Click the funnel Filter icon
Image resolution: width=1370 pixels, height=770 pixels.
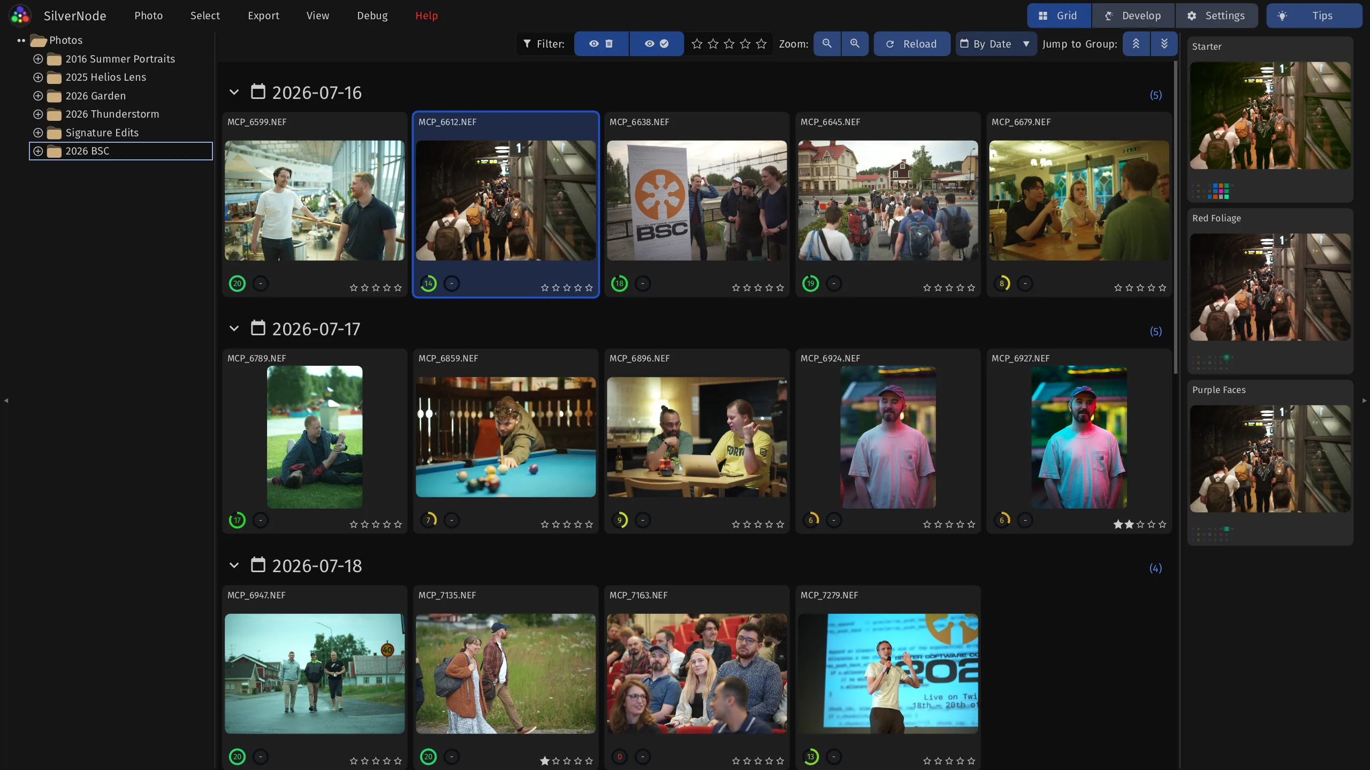tap(527, 44)
